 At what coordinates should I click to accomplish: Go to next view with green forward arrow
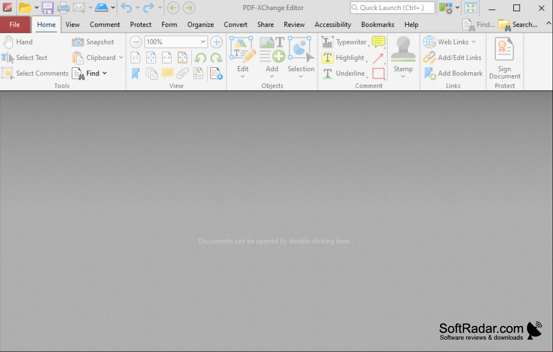pyautogui.click(x=189, y=8)
